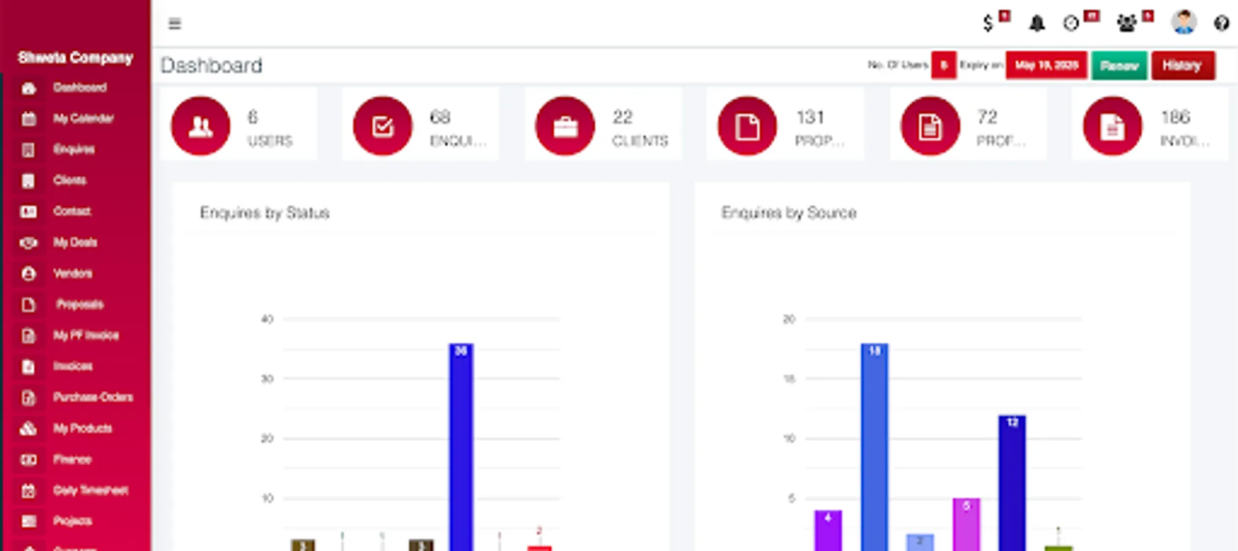
Task: Click the home icon beside Dashboard
Action: [28, 88]
